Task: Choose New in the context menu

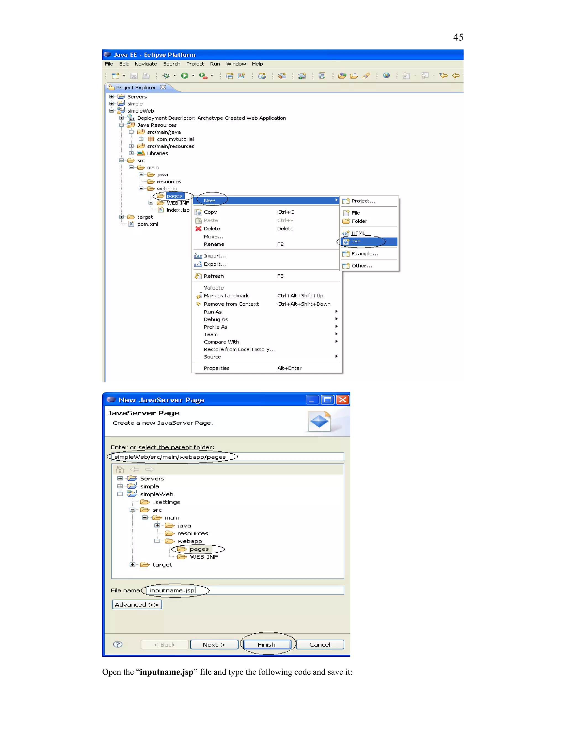Action: tap(266, 200)
